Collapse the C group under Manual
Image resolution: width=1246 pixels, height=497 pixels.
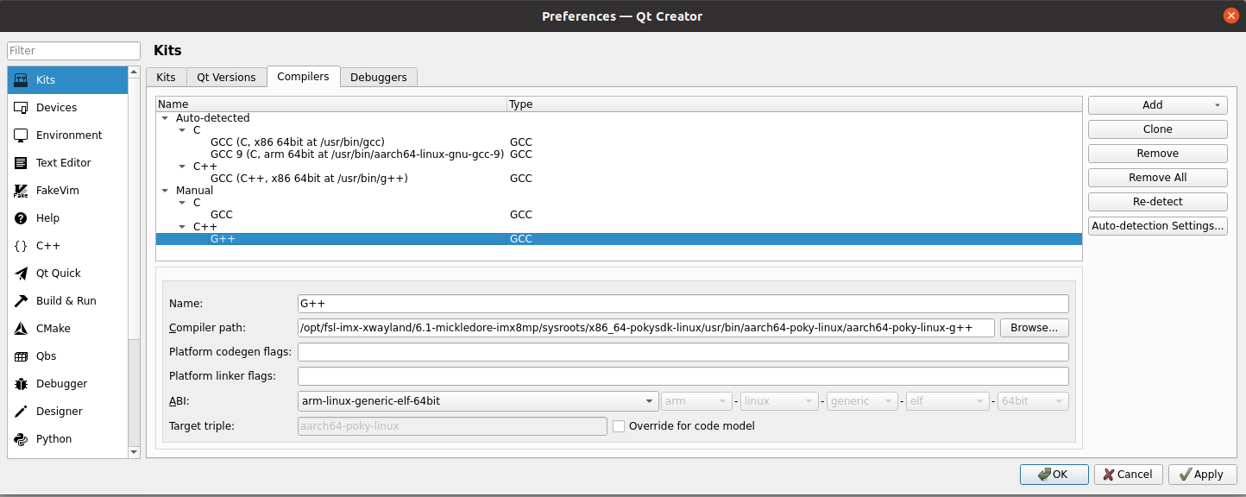[181, 202]
